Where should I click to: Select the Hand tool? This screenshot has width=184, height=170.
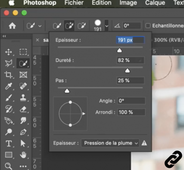tap(23, 155)
